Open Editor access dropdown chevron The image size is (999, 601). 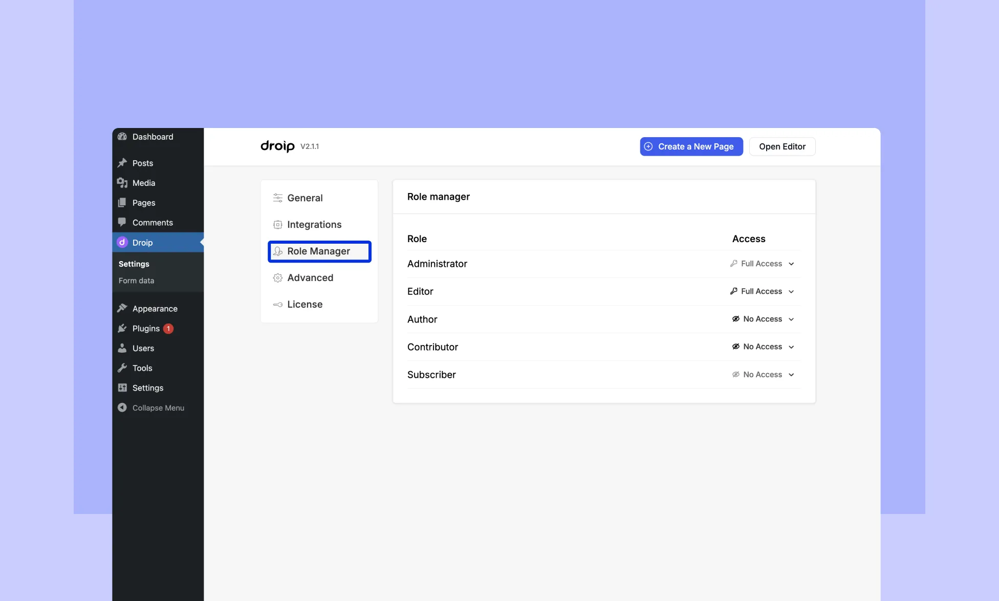791,291
